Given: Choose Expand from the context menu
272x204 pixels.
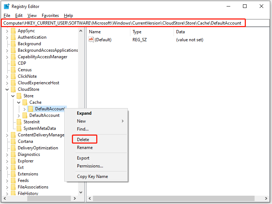Looking at the screenshot, I should pos(84,113).
